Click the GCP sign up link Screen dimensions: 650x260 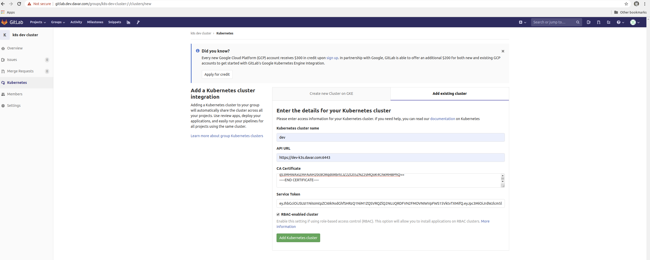click(x=332, y=58)
